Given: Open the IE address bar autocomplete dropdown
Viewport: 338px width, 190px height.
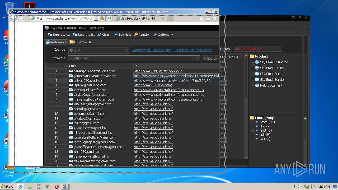Looking at the screenshot, I should coord(96,18).
